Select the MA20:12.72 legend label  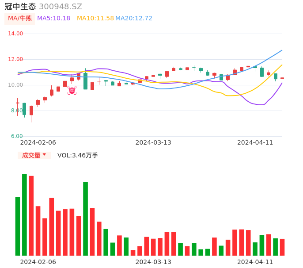tap(134, 19)
